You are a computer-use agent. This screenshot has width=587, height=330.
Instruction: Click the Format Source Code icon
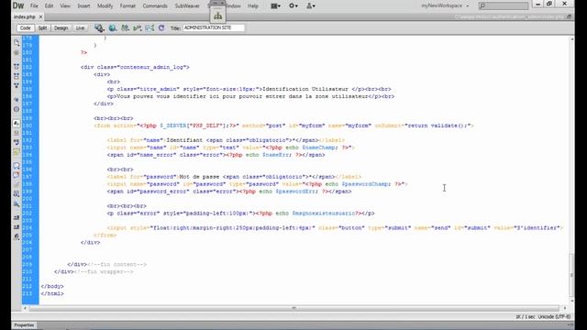[17, 236]
